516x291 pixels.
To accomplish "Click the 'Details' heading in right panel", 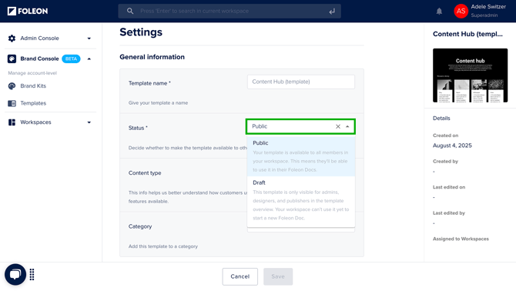I will pos(441,119).
